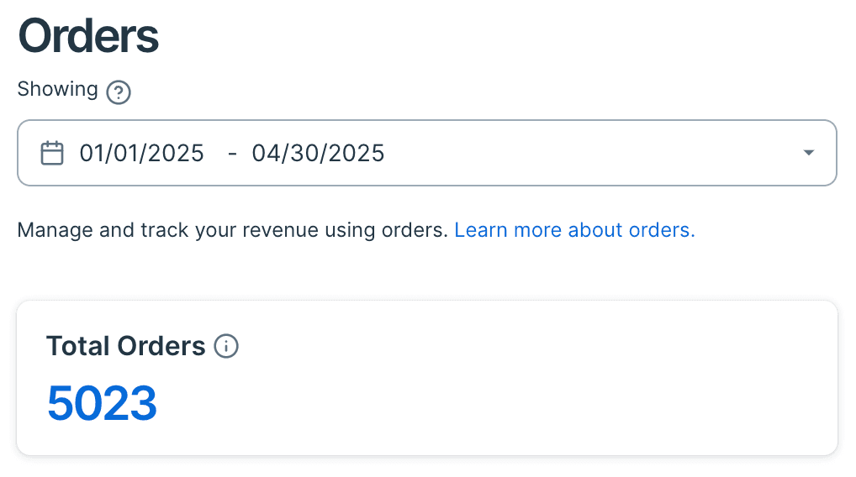Click the year 2025 in start date
Screen dimensions: 856x477
pyautogui.click(x=175, y=153)
